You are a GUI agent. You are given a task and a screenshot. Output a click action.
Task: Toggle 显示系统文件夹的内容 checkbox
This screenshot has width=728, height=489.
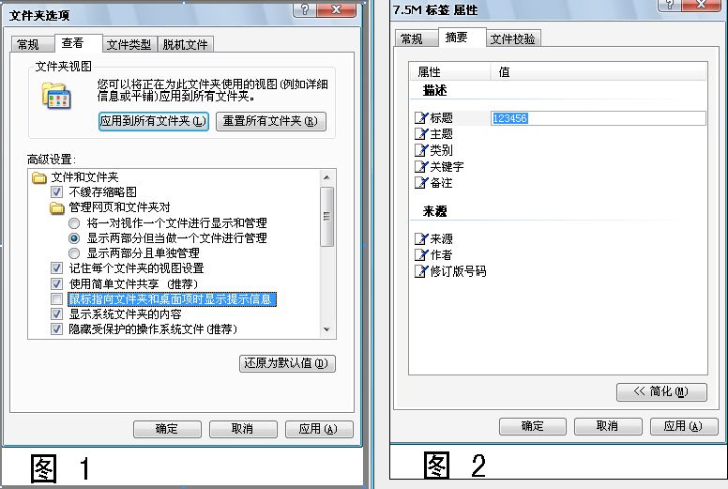click(56, 314)
